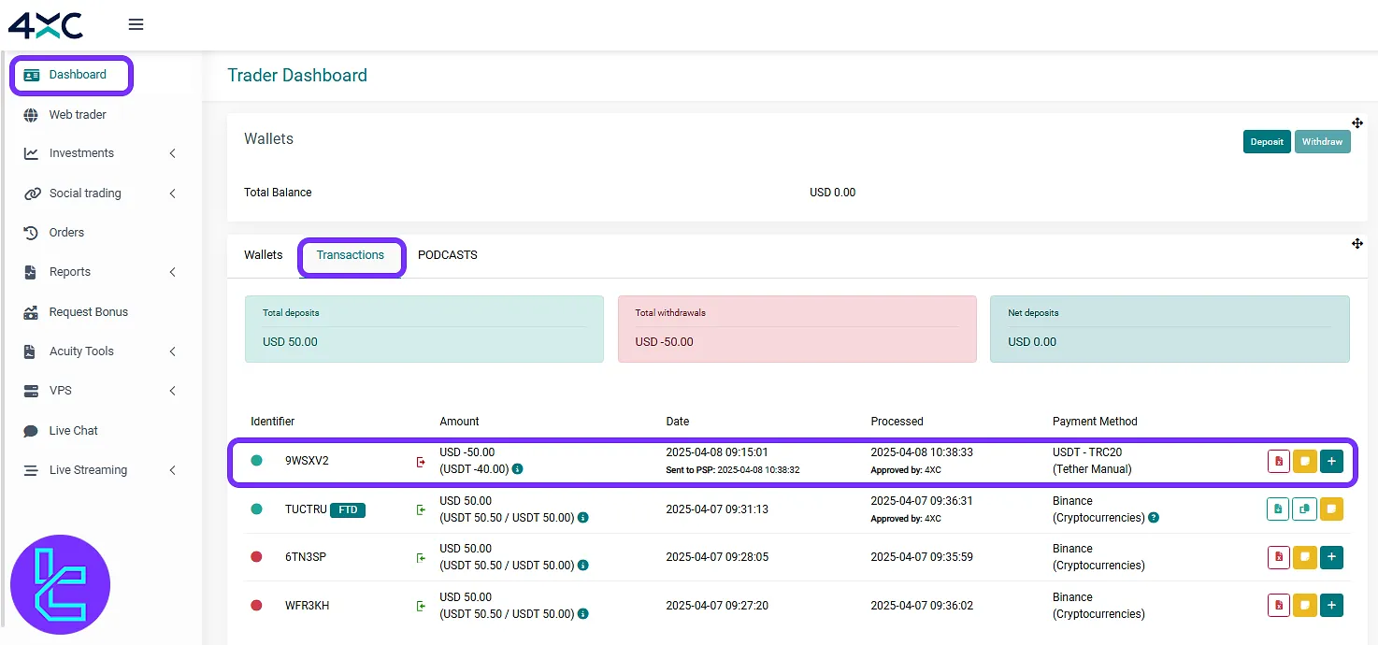Grab the Wallets panel move handle
Screen dimensions: 1378x645
click(1356, 123)
